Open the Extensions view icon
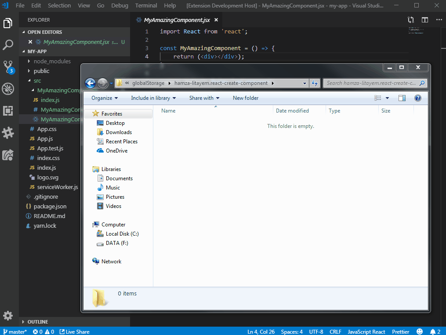446x335 pixels. tap(8, 111)
